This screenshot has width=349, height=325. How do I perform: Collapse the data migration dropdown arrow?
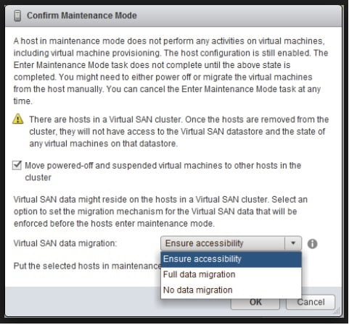[x=293, y=243]
